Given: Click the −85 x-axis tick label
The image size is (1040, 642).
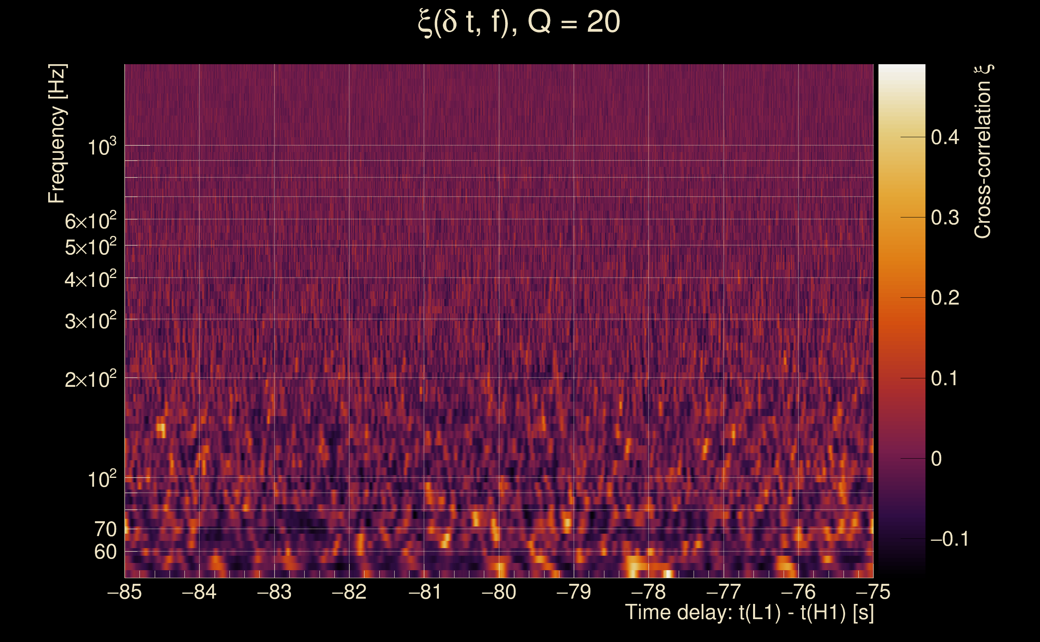Looking at the screenshot, I should click(x=124, y=592).
